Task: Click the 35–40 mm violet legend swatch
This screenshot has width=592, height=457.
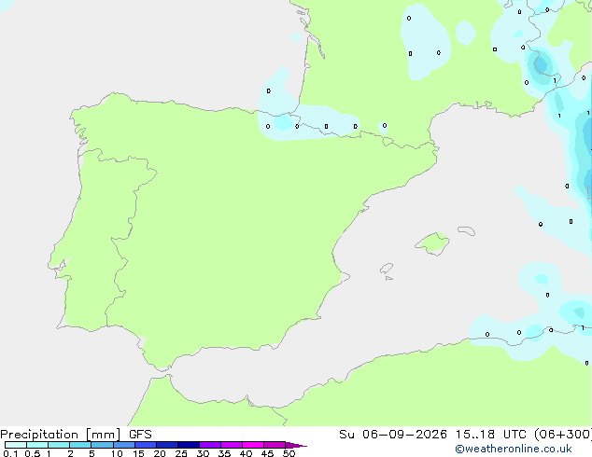Action: point(232,445)
